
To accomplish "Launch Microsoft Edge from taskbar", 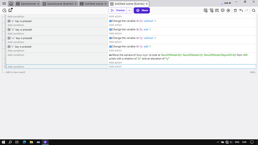I will (24, 142).
